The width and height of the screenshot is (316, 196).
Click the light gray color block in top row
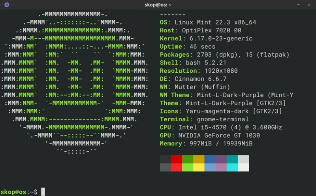[x=243, y=159]
